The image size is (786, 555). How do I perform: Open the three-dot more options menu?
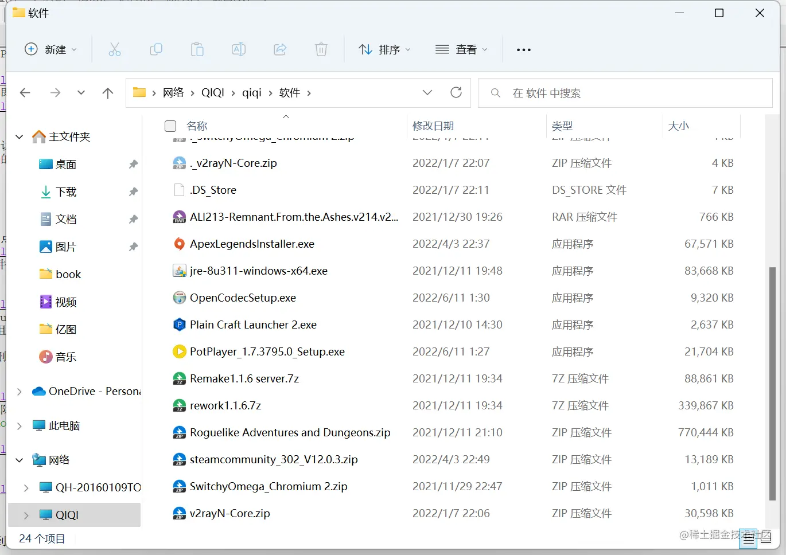(x=523, y=50)
